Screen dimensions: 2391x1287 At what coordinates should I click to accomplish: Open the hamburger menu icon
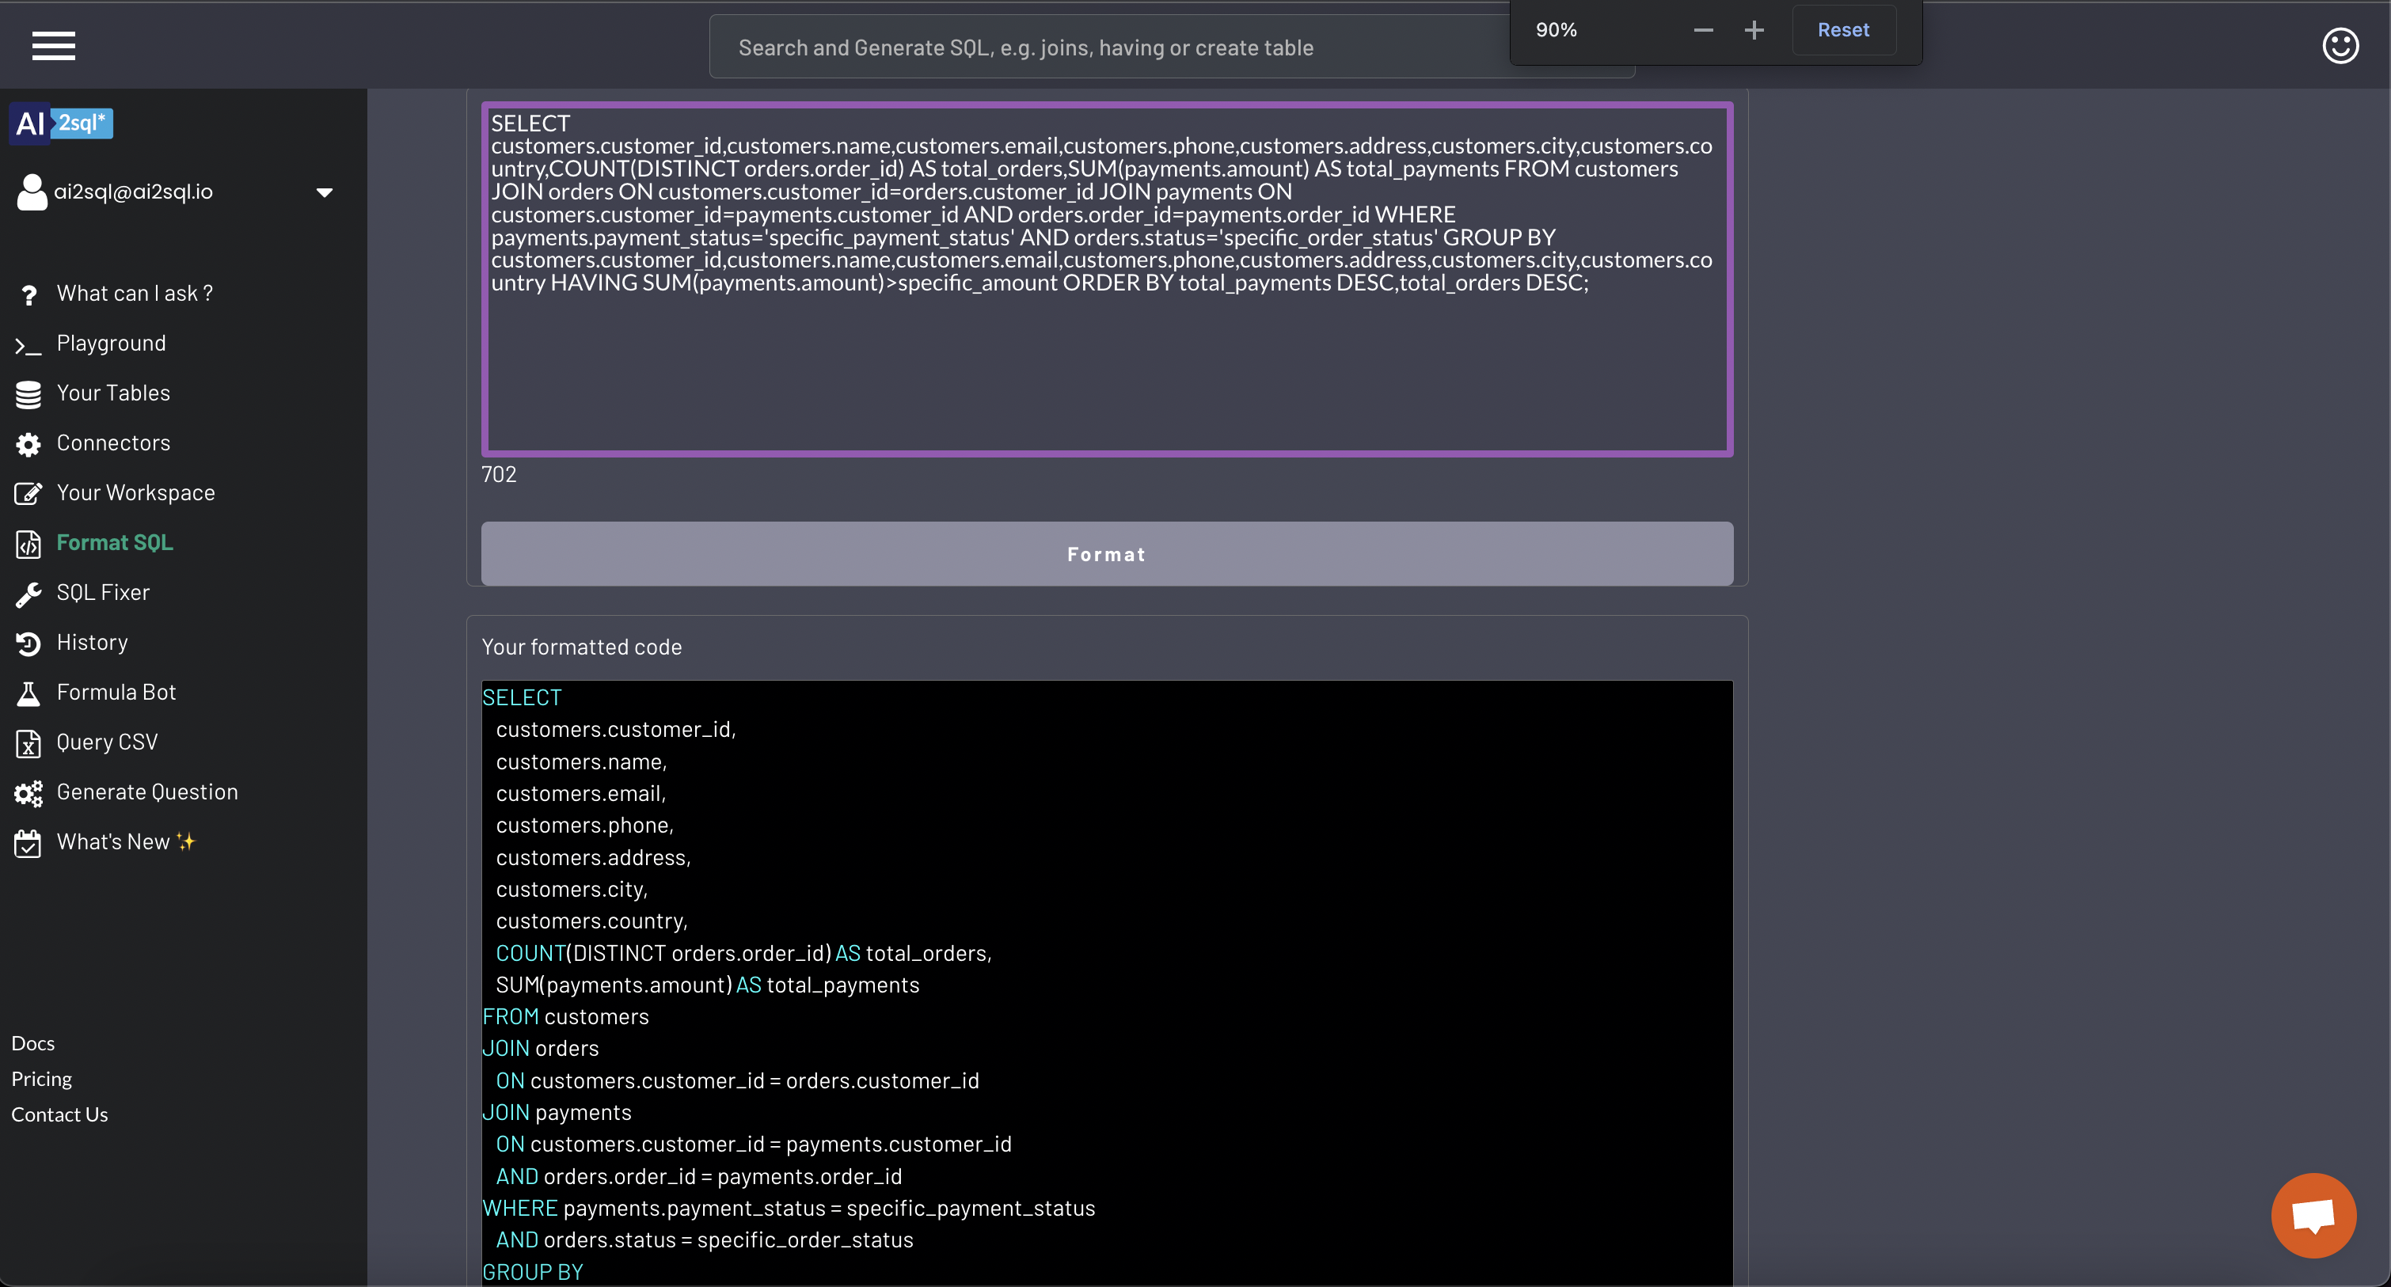[x=53, y=45]
